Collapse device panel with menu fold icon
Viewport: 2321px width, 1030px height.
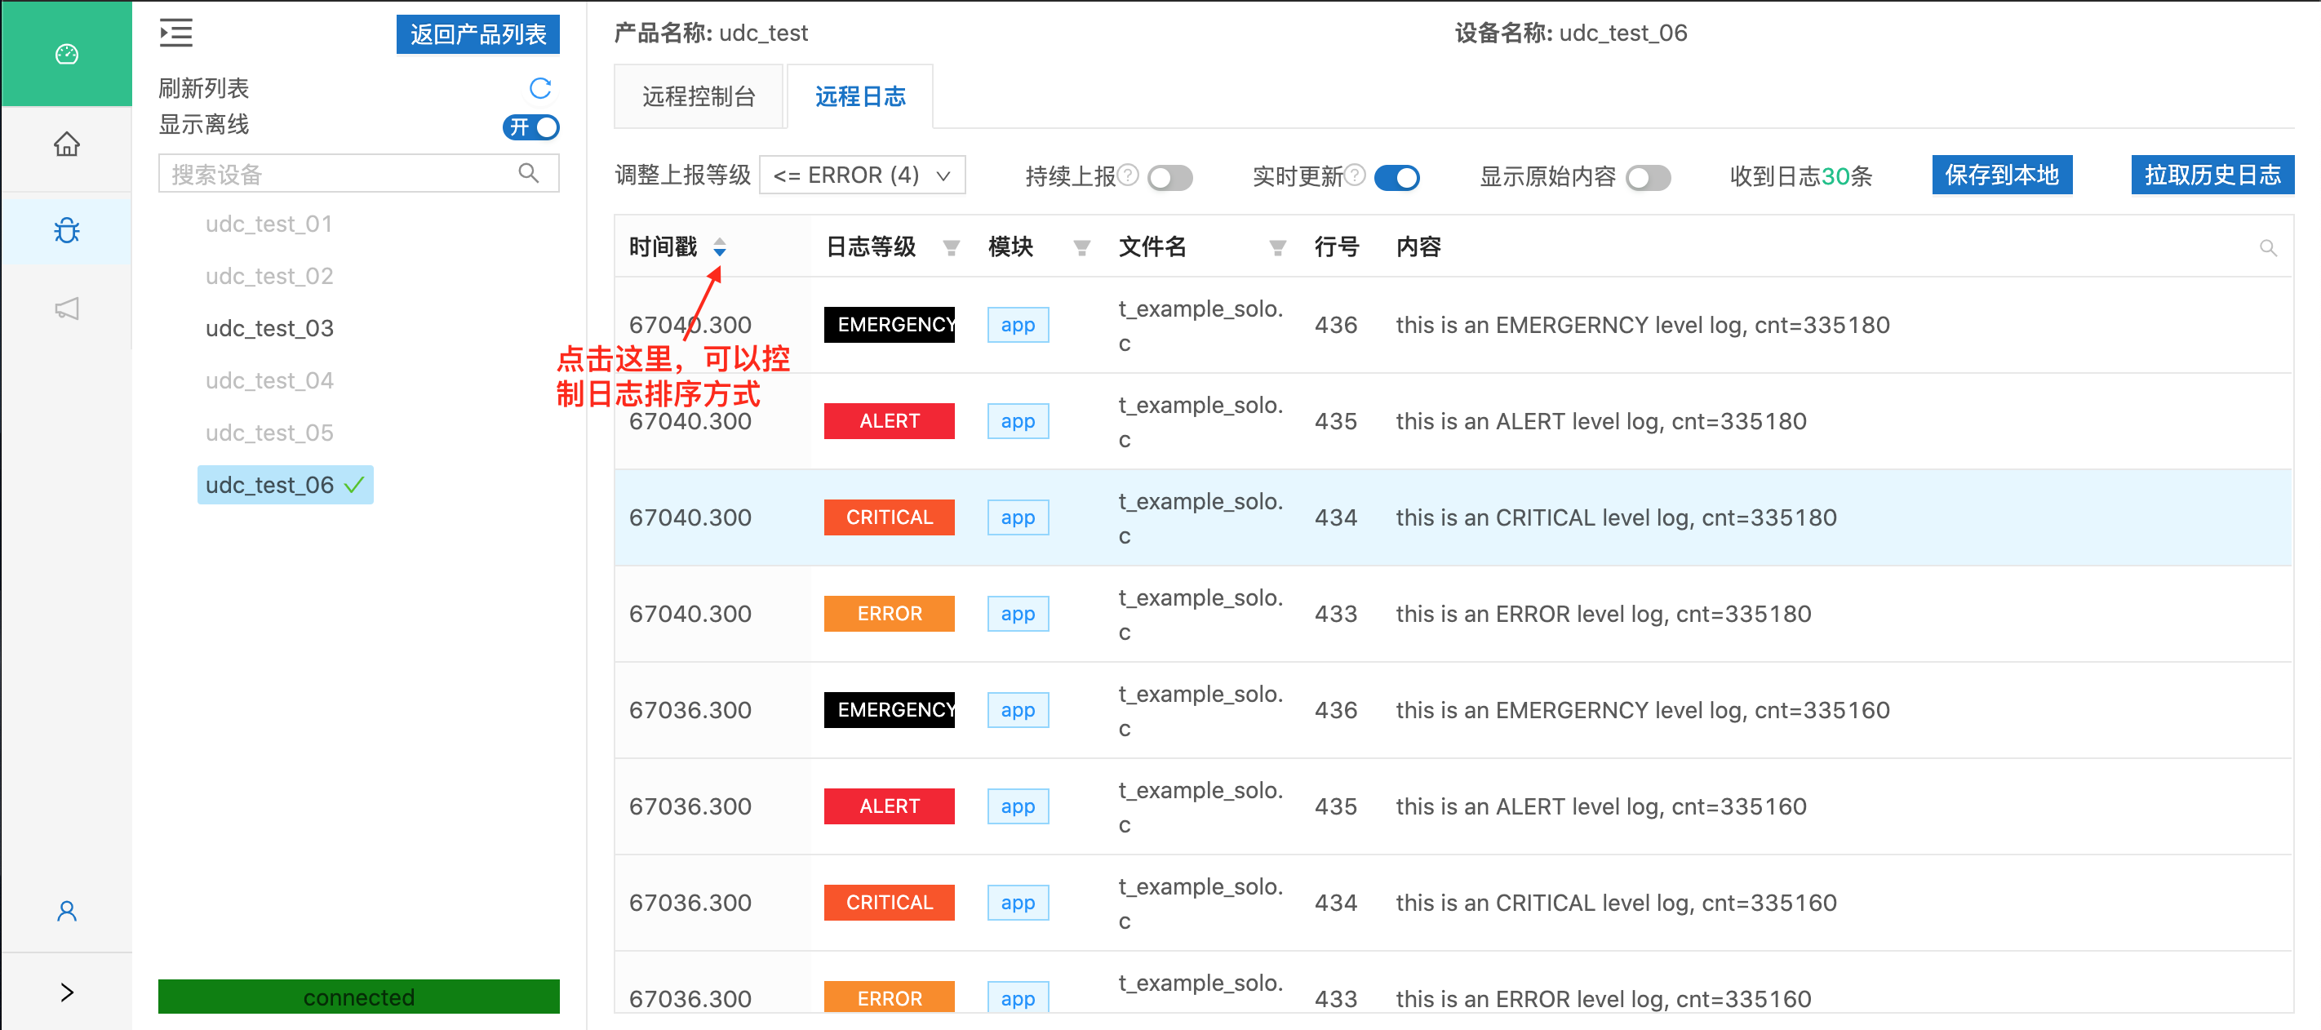(175, 33)
